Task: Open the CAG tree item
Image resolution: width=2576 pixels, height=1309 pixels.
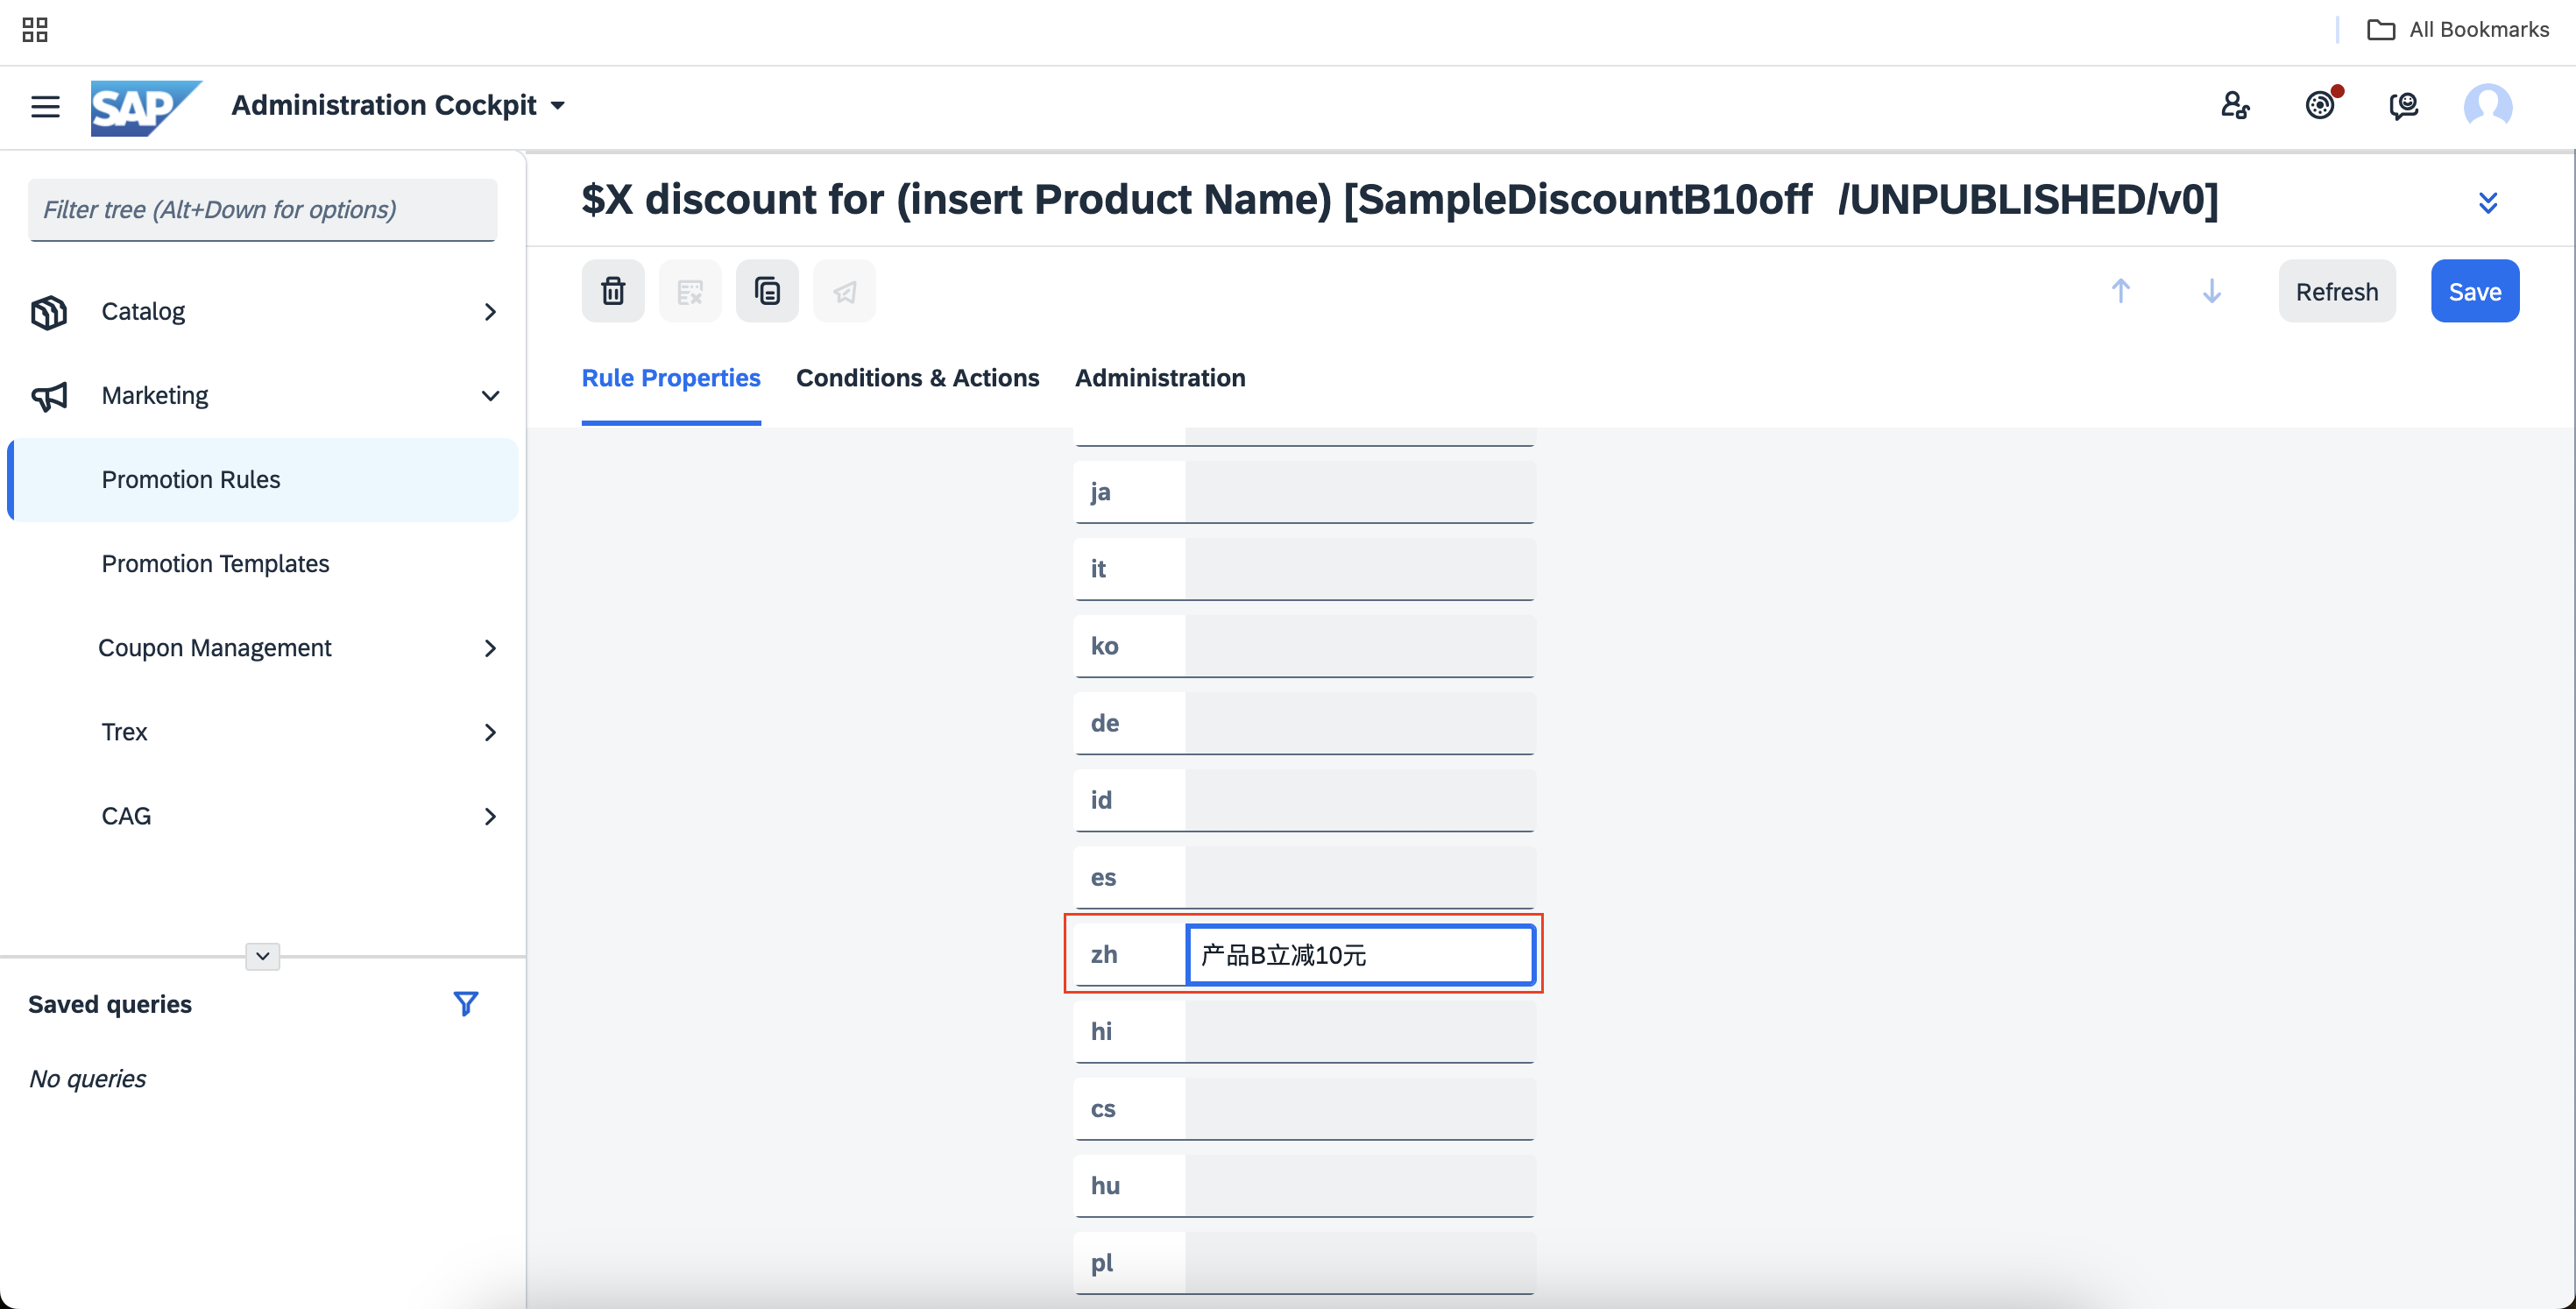Action: 126,816
